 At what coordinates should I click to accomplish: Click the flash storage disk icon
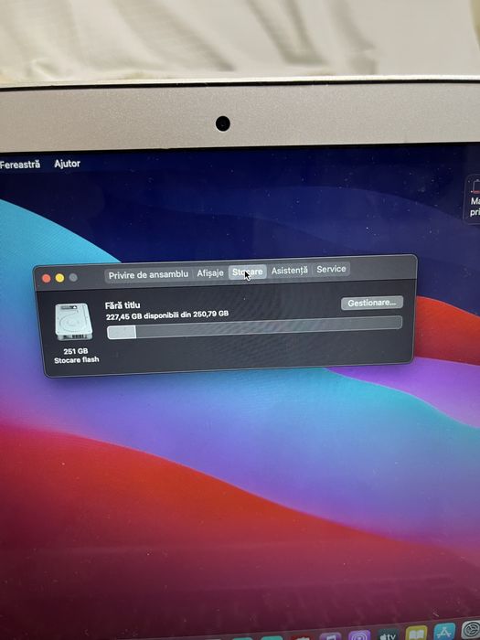tap(73, 322)
